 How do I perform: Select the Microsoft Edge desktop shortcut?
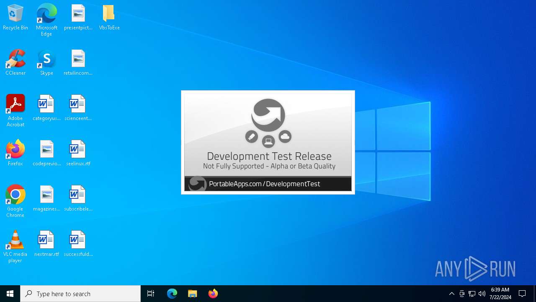click(x=46, y=20)
